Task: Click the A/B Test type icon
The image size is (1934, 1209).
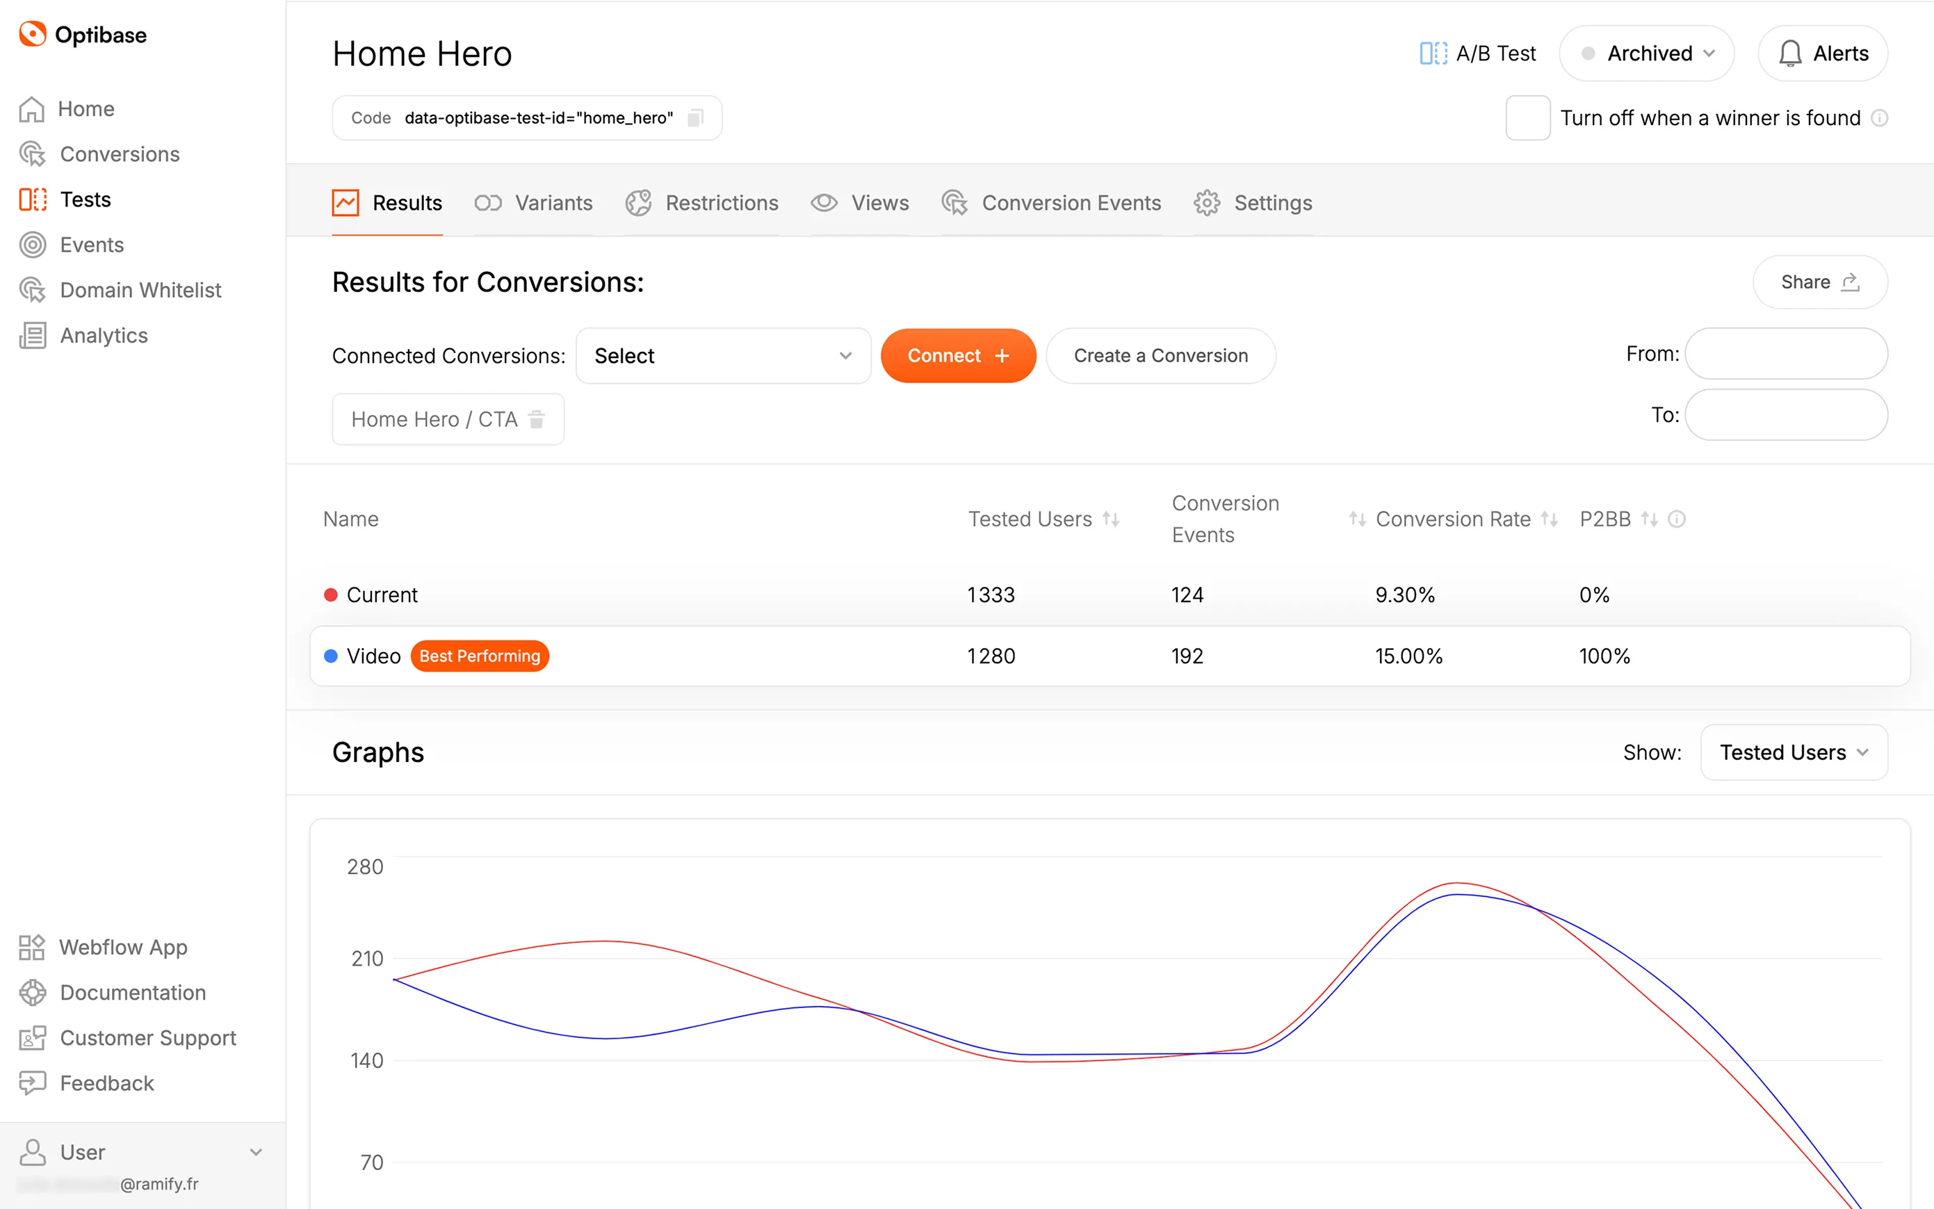Action: pos(1433,54)
